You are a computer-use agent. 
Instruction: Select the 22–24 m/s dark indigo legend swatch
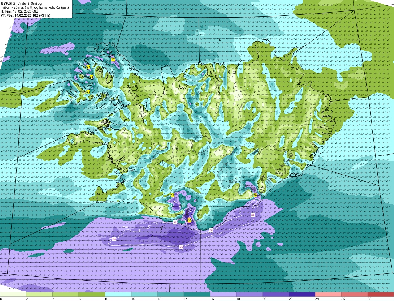302,294
